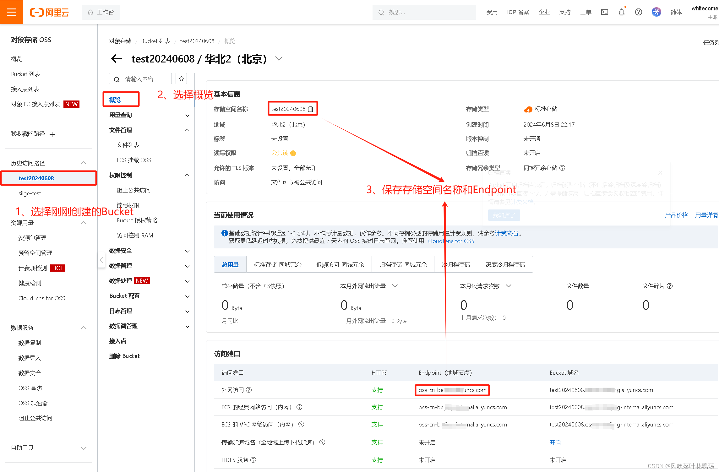Expand the bucket switcher dropdown beside title
719x472 pixels.
(x=279, y=58)
